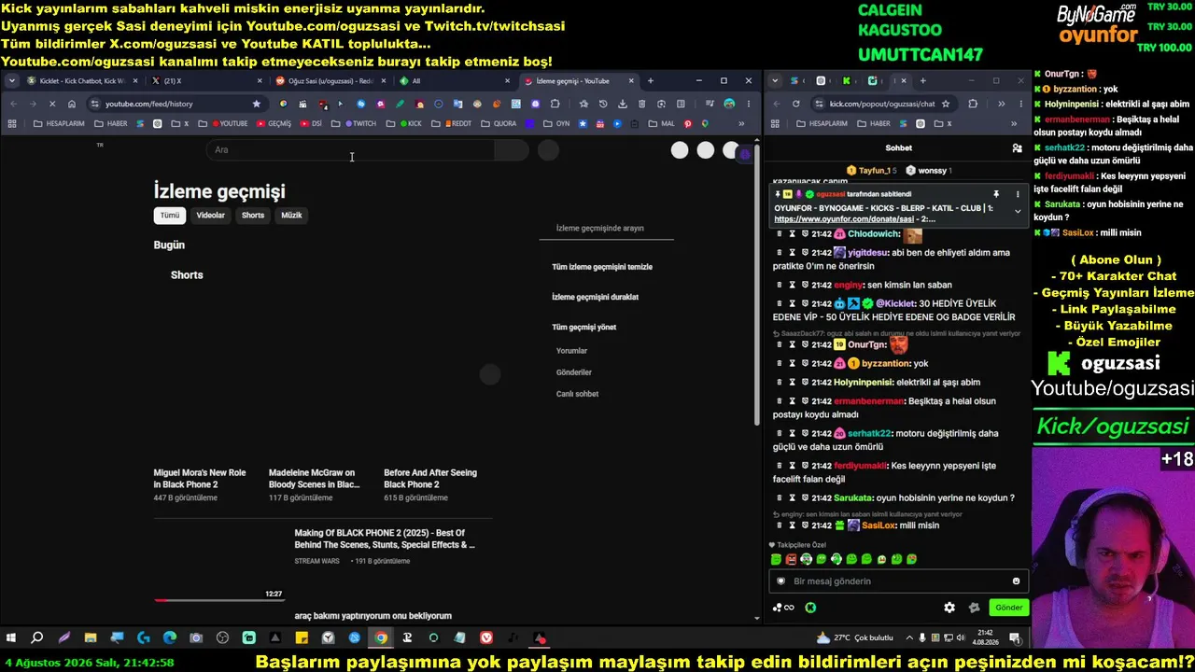Show more bookmarks in Kick window
The width and height of the screenshot is (1195, 672).
click(1014, 123)
